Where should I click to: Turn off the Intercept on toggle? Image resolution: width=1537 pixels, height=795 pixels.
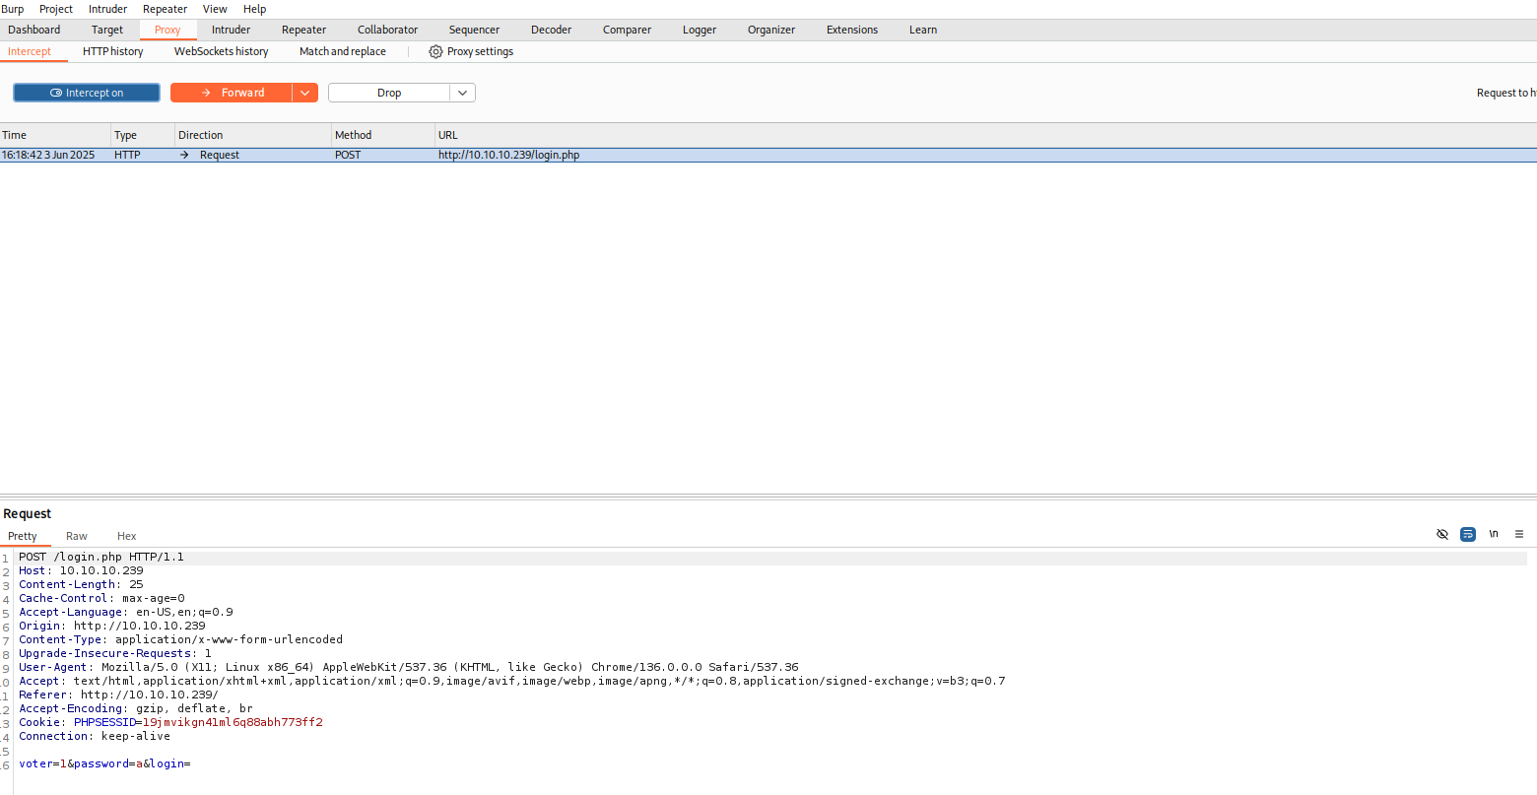(x=87, y=93)
